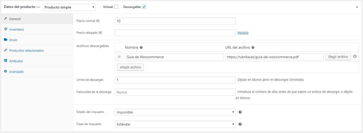
Task: Switch to the Envío tab
Action: (x=37, y=40)
